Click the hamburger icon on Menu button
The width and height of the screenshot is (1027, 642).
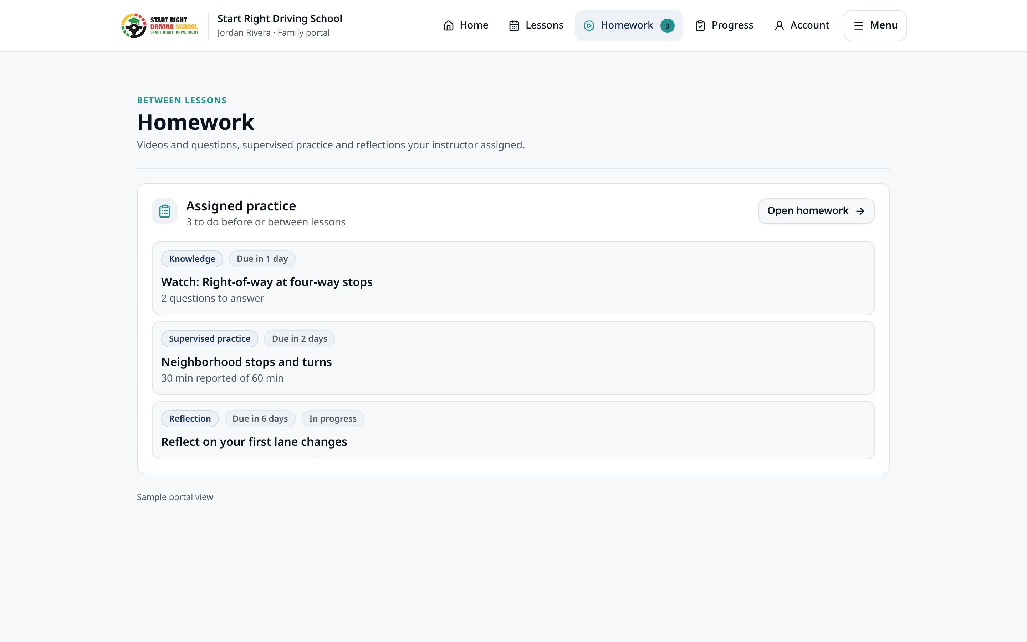coord(859,25)
